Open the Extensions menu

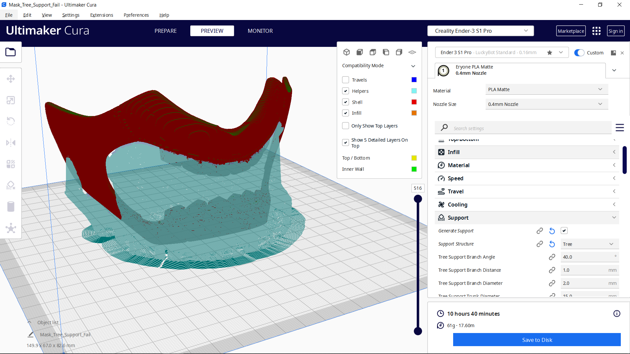(x=101, y=15)
